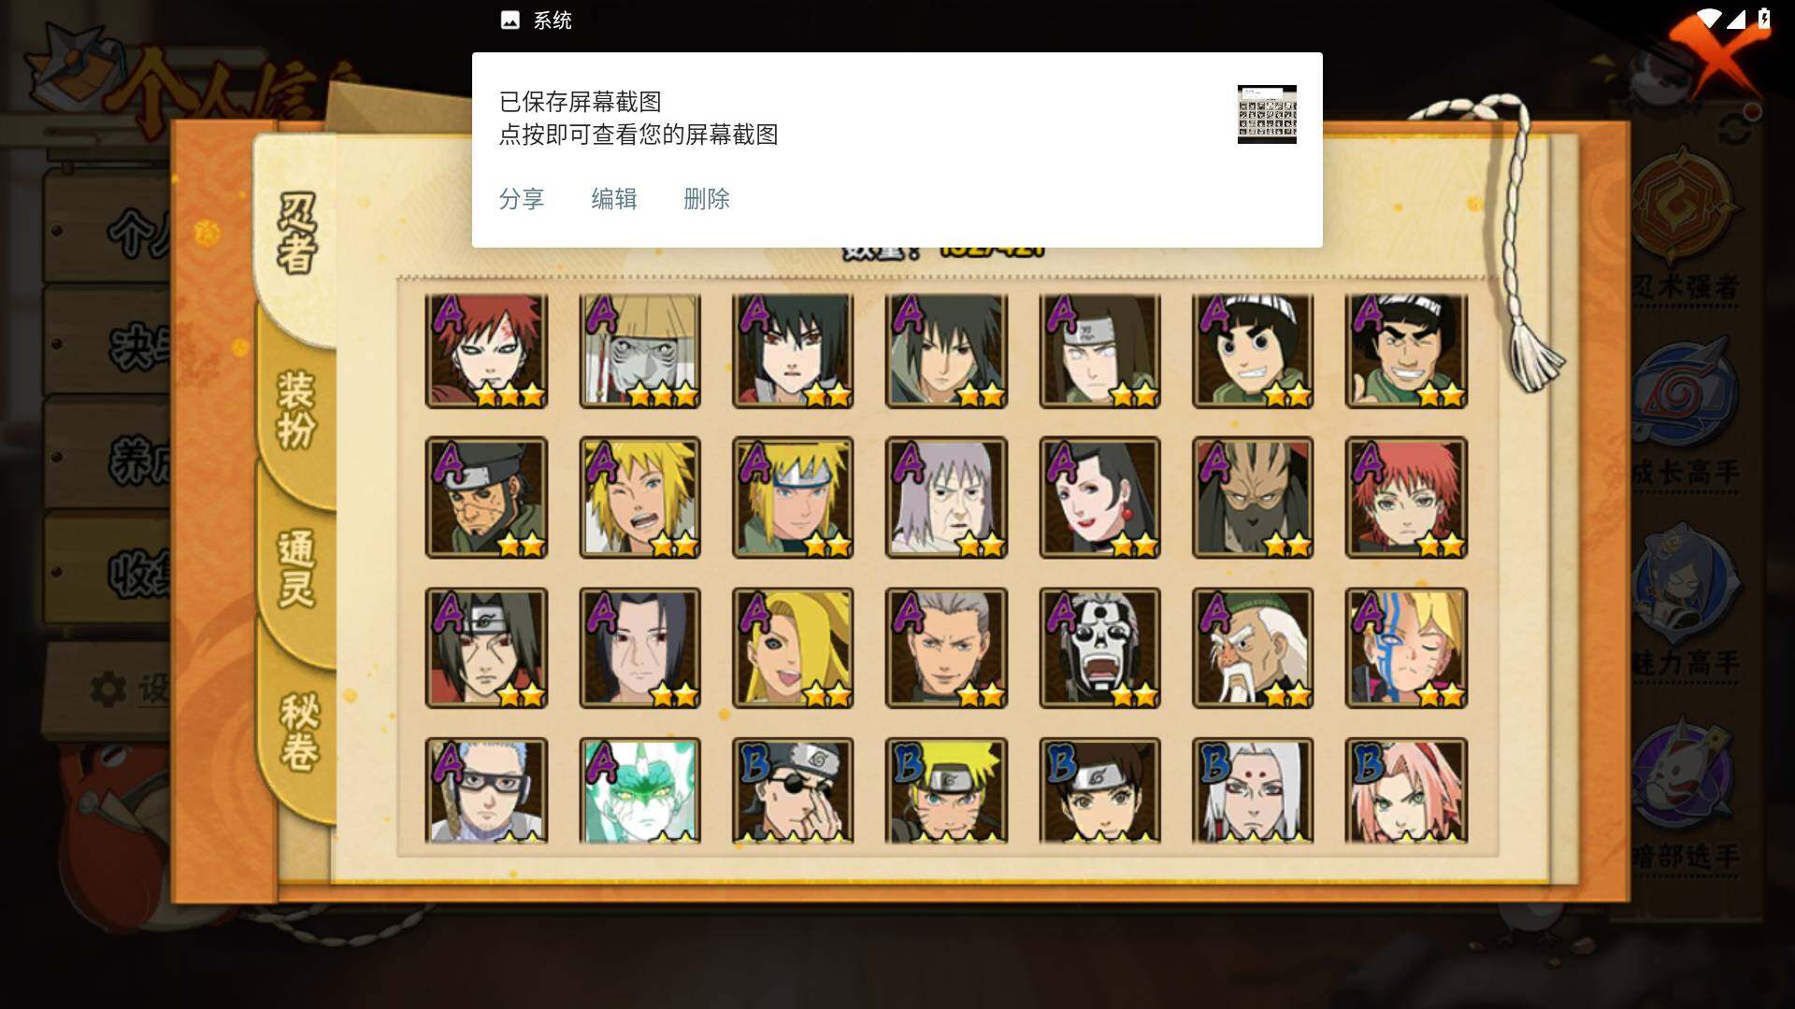Tap 删除 in screenshot notification
Viewport: 1795px width, 1009px height.
coord(707,199)
